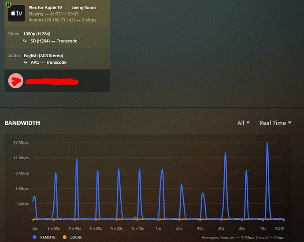Click the orange LOCAL legend dot
Screen dimensions: 304x242
click(x=65, y=237)
